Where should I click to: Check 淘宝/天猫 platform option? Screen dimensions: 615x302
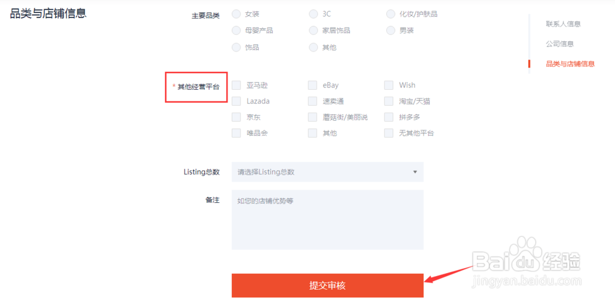(x=389, y=101)
